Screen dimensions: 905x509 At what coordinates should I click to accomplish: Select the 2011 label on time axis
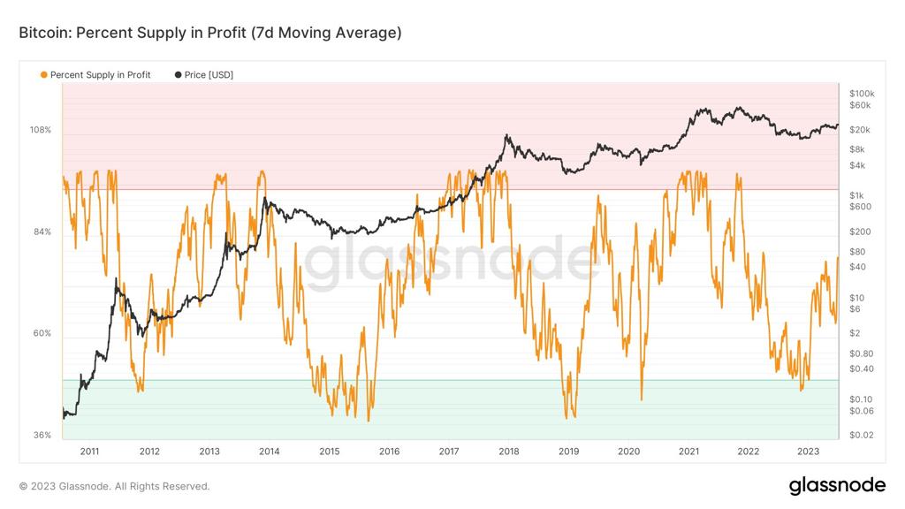89,452
